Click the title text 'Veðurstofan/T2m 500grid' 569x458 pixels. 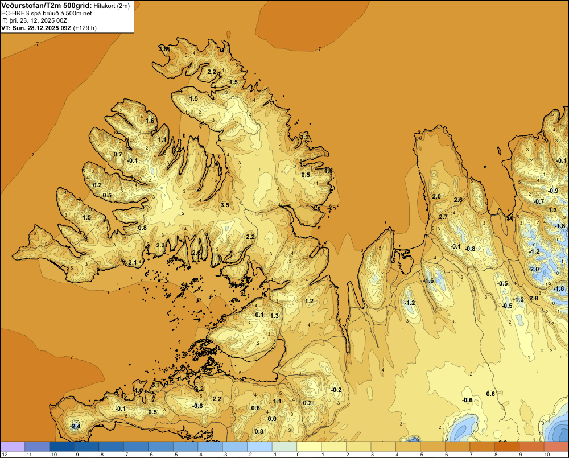tap(47, 6)
